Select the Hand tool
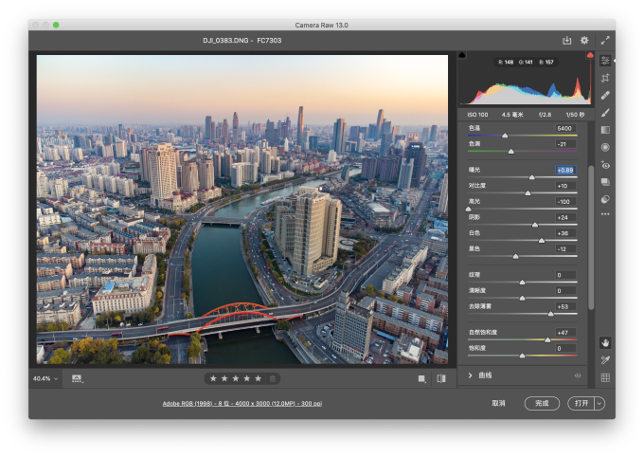This screenshot has height=457, width=644. tap(605, 342)
